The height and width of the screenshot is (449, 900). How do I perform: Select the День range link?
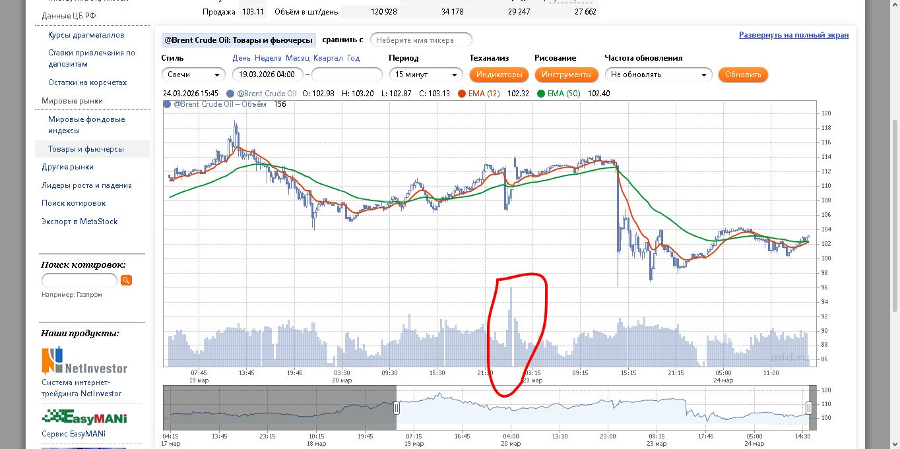pyautogui.click(x=241, y=58)
